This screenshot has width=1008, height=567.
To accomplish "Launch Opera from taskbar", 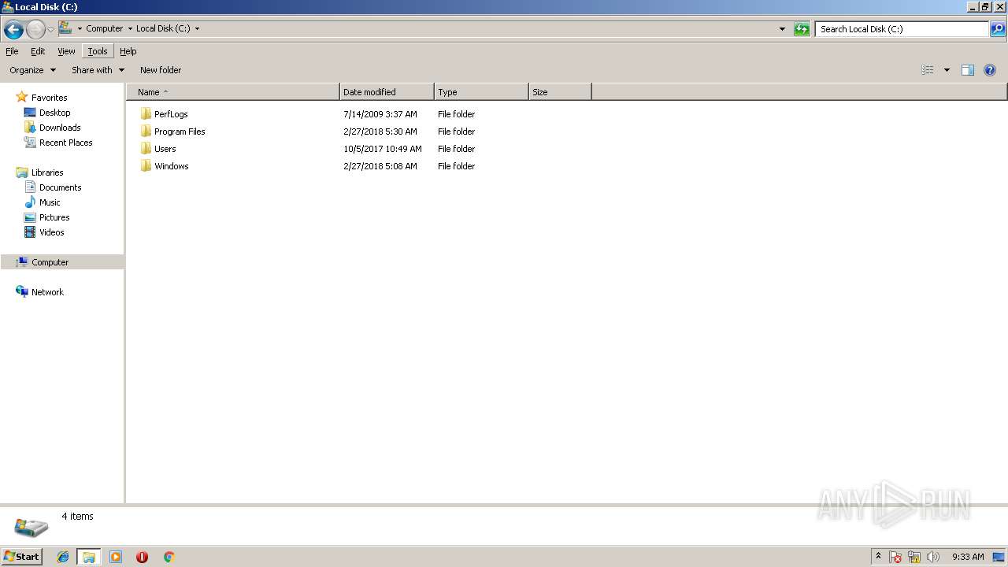I will point(142,557).
